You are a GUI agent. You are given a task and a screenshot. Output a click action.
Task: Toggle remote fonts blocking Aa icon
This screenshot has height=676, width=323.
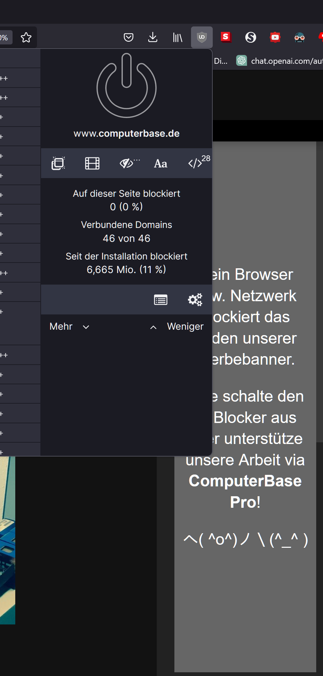pyautogui.click(x=161, y=164)
